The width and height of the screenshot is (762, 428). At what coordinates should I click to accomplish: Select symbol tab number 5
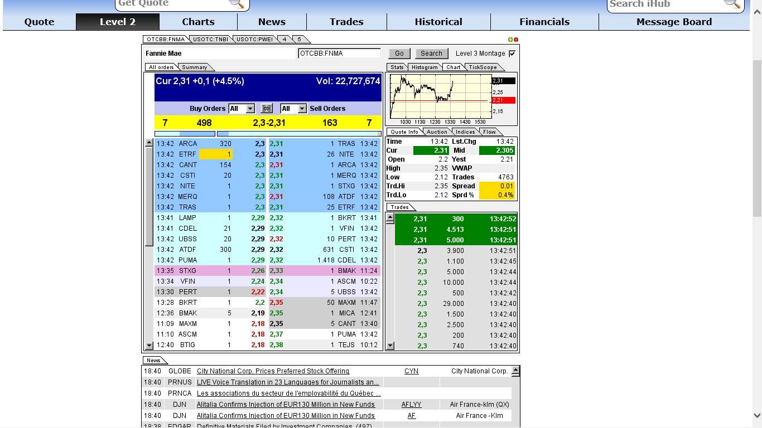click(300, 40)
